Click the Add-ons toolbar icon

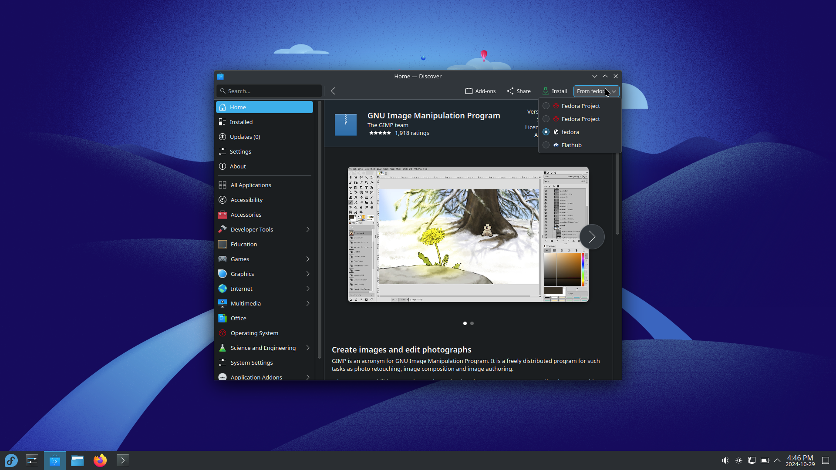[x=469, y=91]
